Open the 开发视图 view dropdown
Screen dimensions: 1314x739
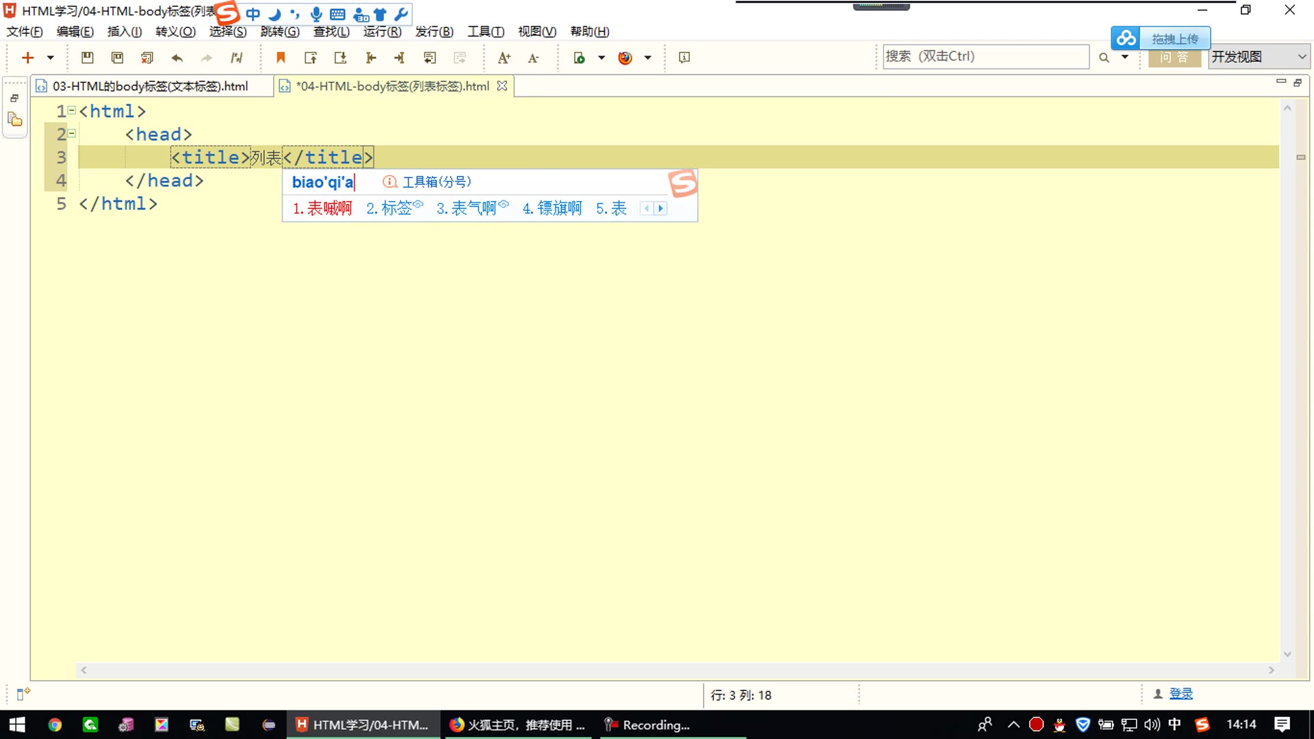[x=1259, y=57]
